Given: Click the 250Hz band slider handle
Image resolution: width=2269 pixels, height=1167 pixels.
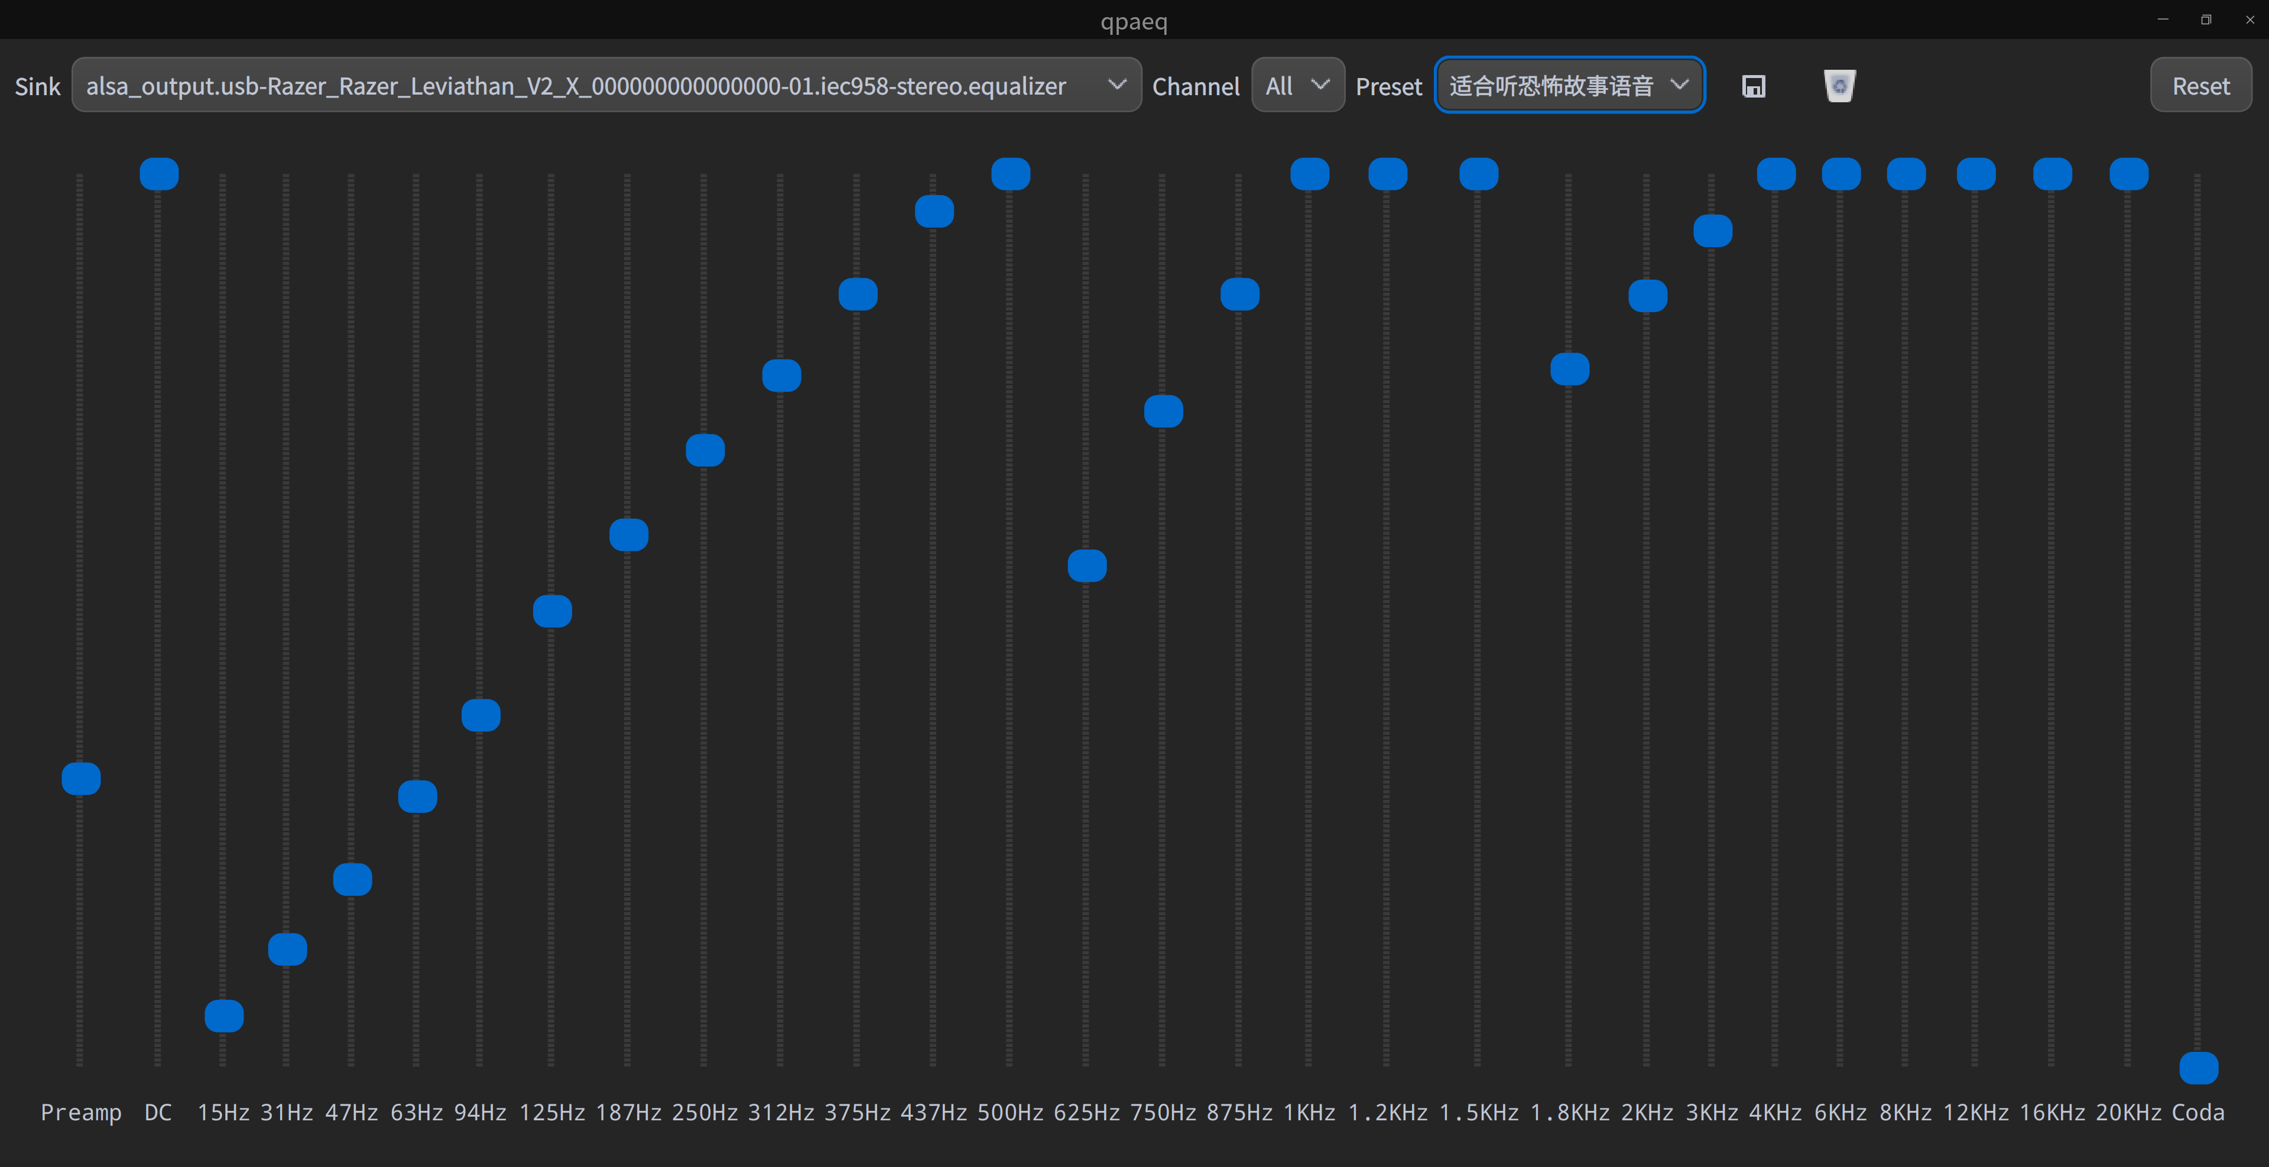Looking at the screenshot, I should tap(705, 450).
